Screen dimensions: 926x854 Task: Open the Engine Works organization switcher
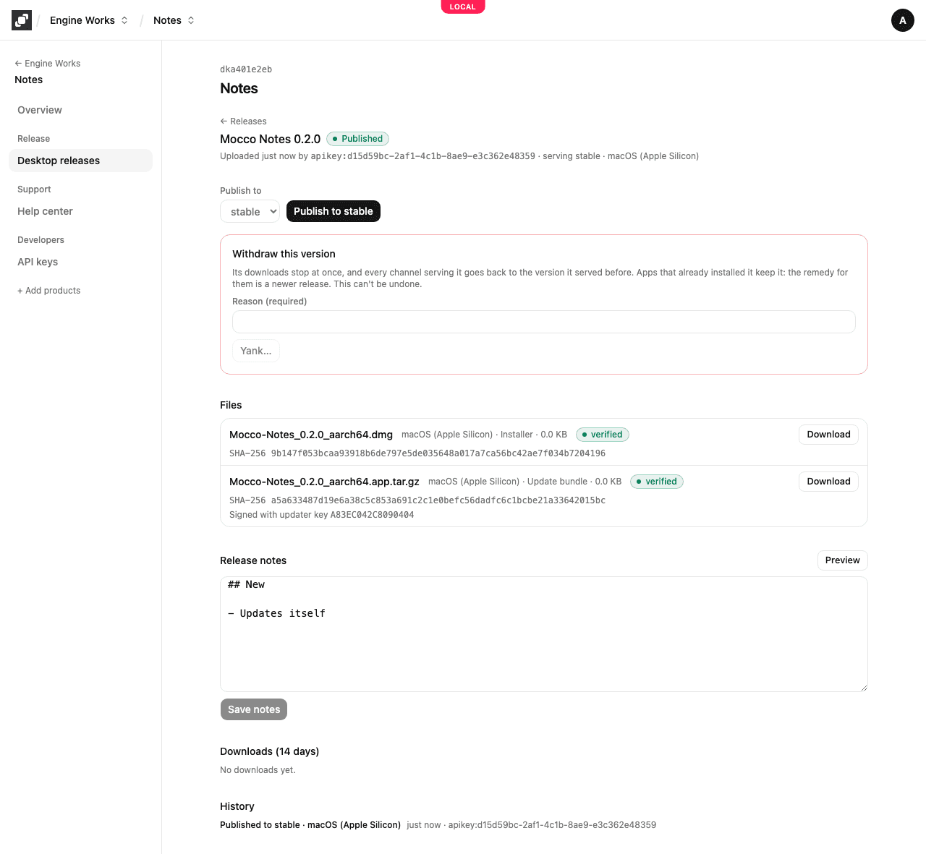(x=89, y=20)
